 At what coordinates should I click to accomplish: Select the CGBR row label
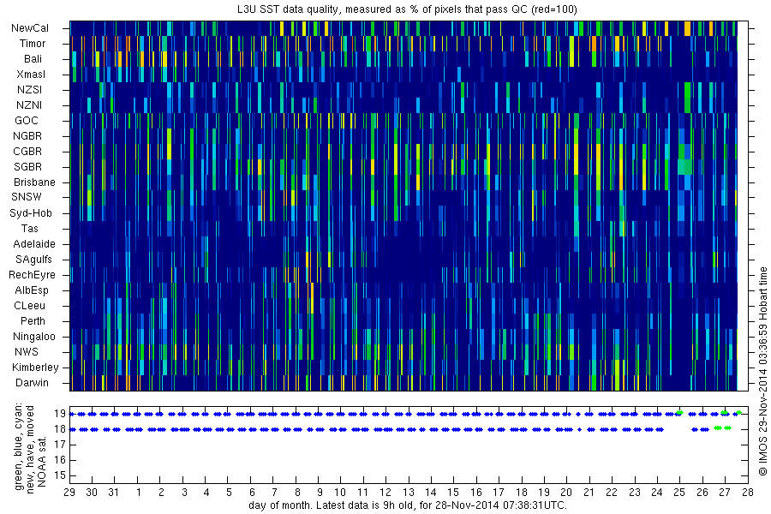click(28, 152)
